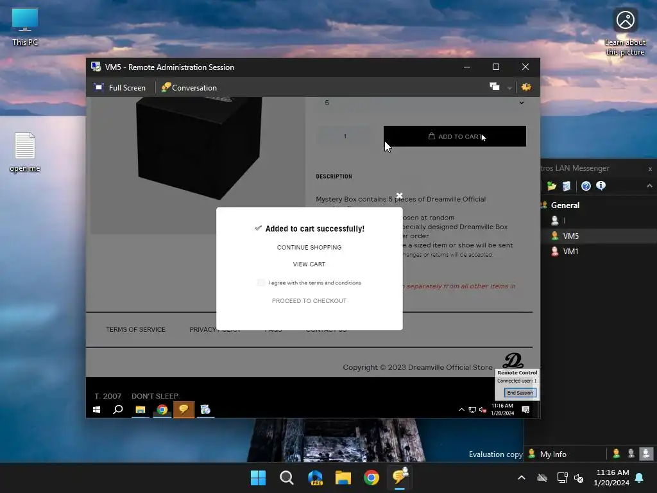Image resolution: width=657 pixels, height=493 pixels.
Task: Click CONTINUE SHOPPING in the popup
Action: 309,247
